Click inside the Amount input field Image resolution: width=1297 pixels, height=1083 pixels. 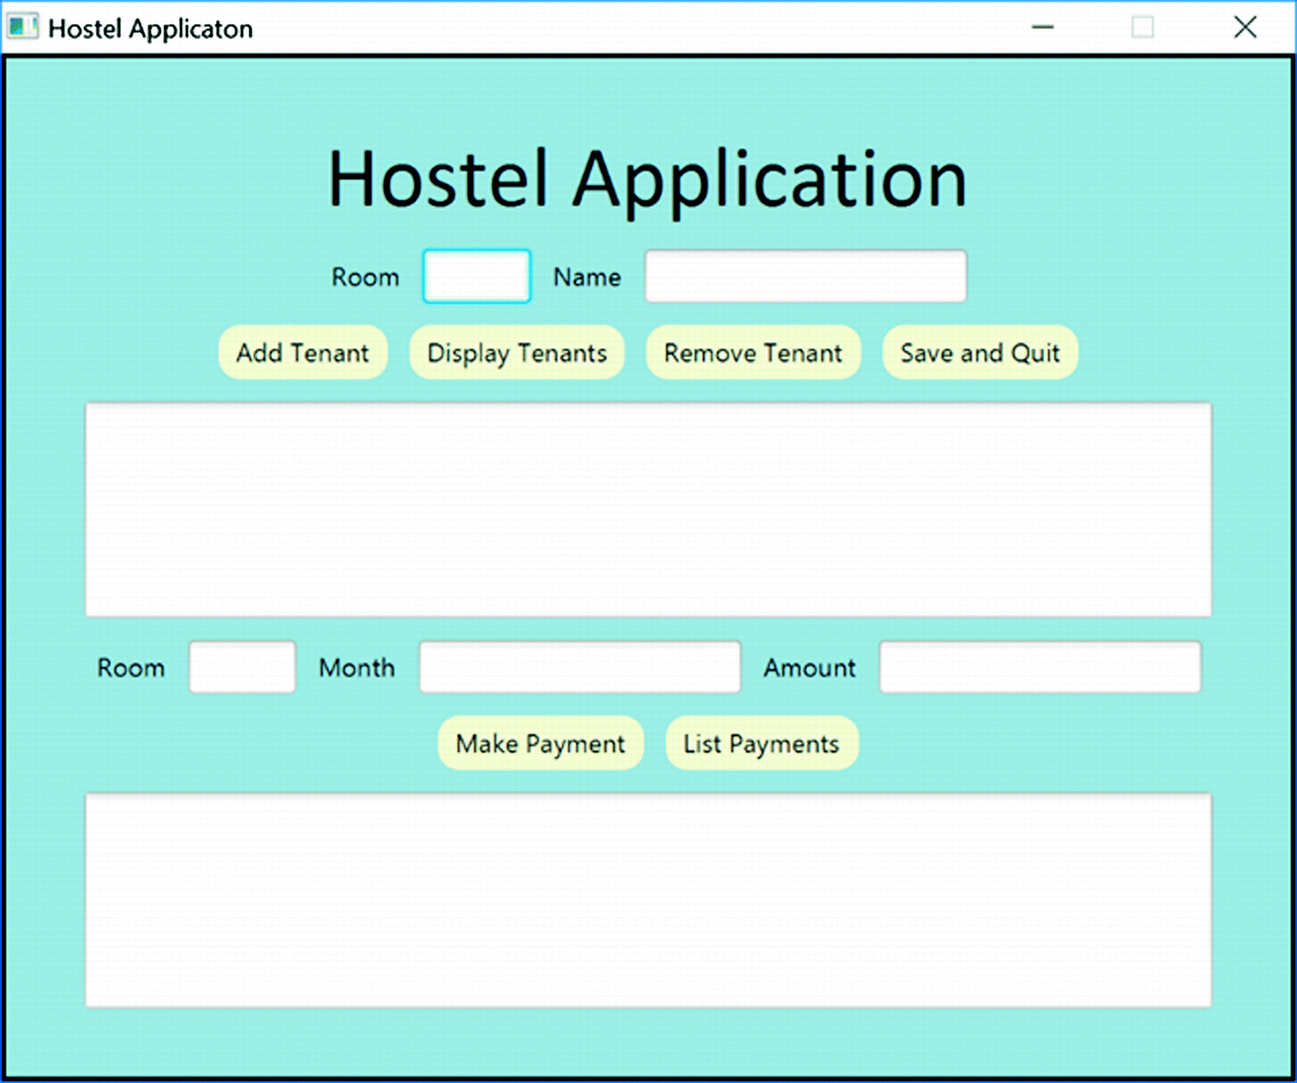[x=1040, y=667]
